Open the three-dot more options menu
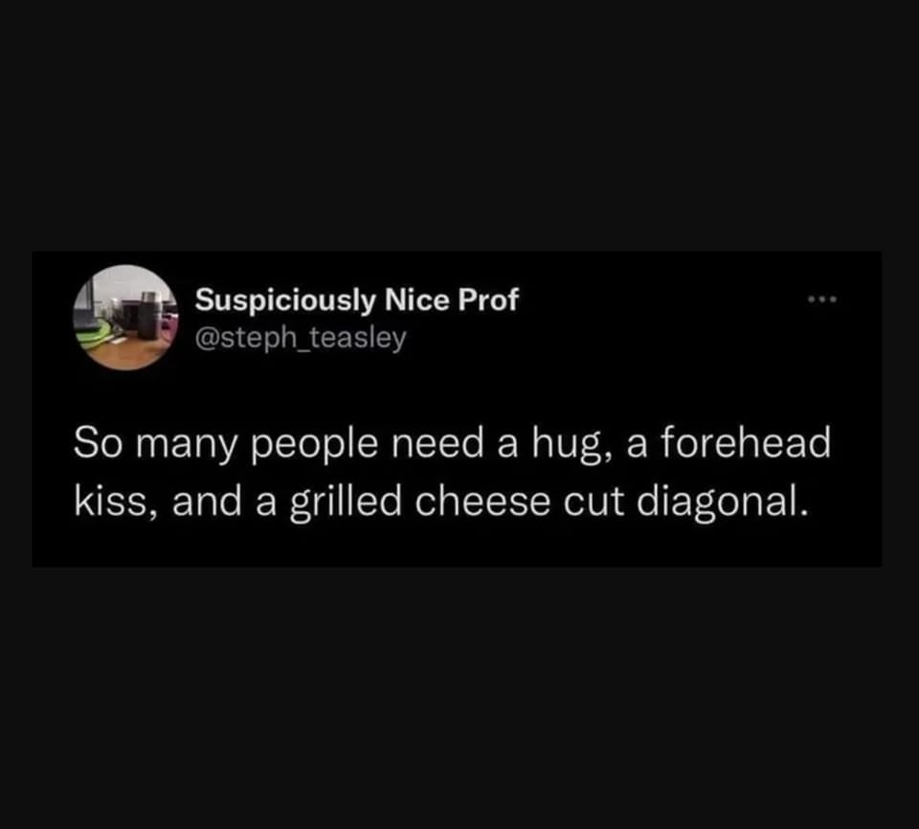 [822, 300]
